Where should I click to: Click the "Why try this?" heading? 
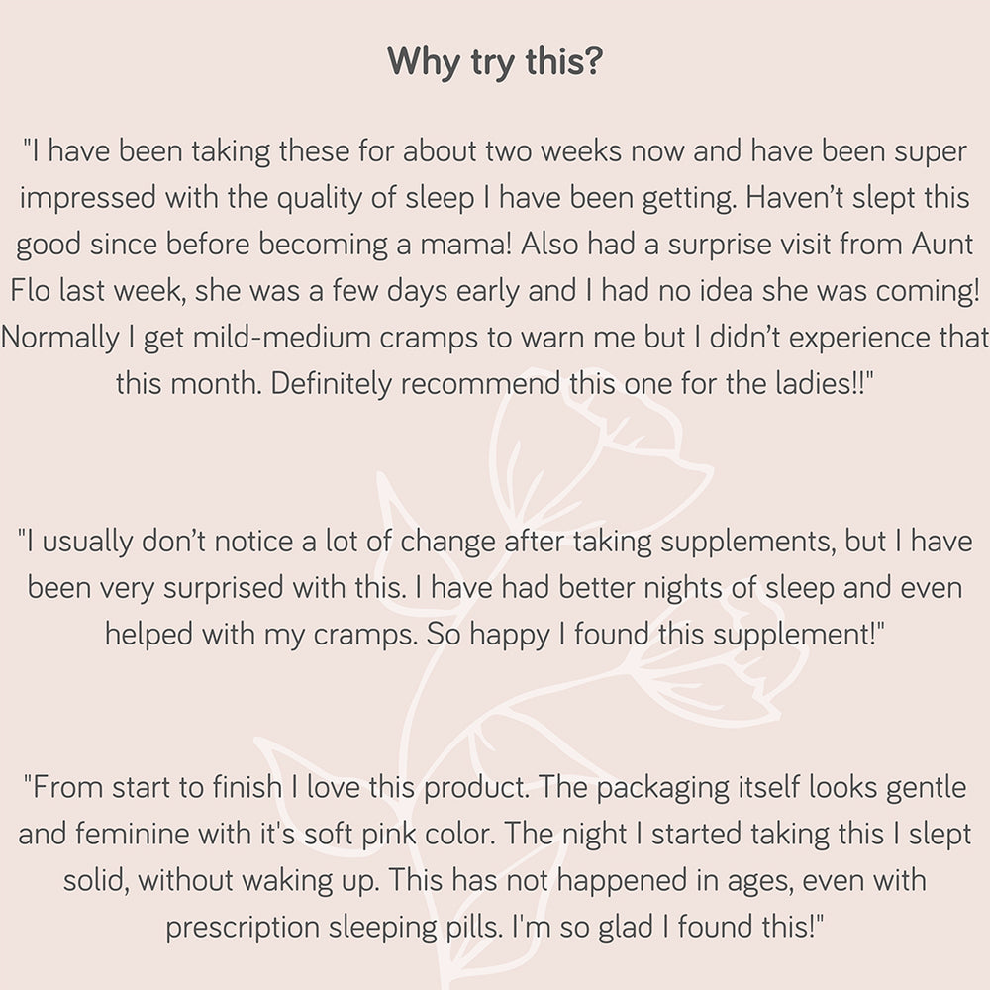pos(494,61)
